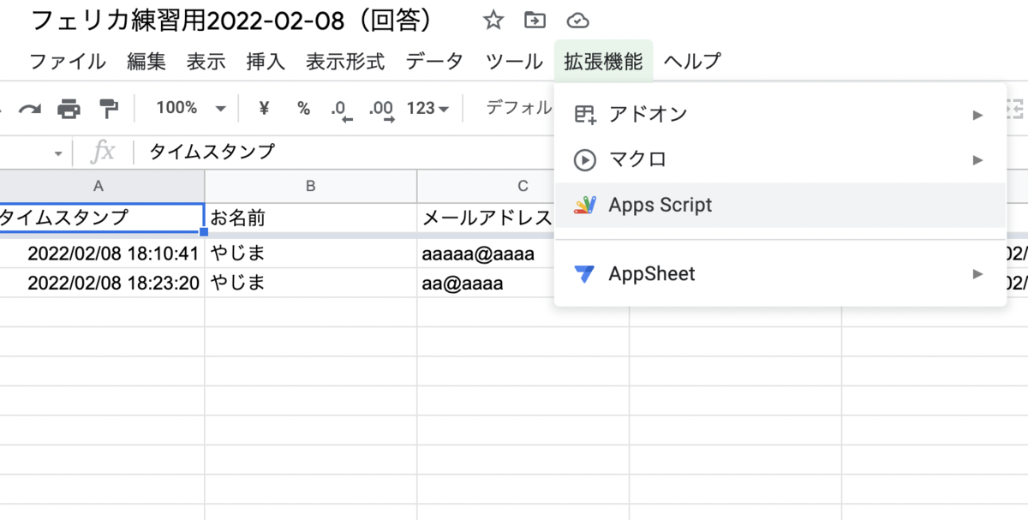
Task: Check the cloud save status icon
Action: pyautogui.click(x=578, y=21)
